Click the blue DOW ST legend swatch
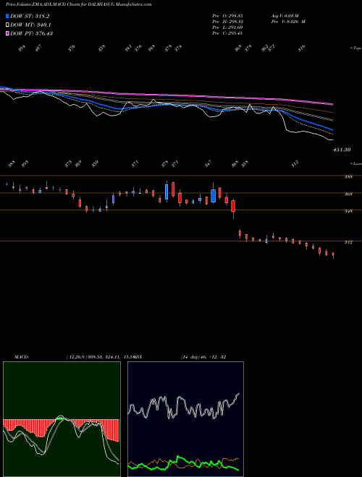 [7, 16]
